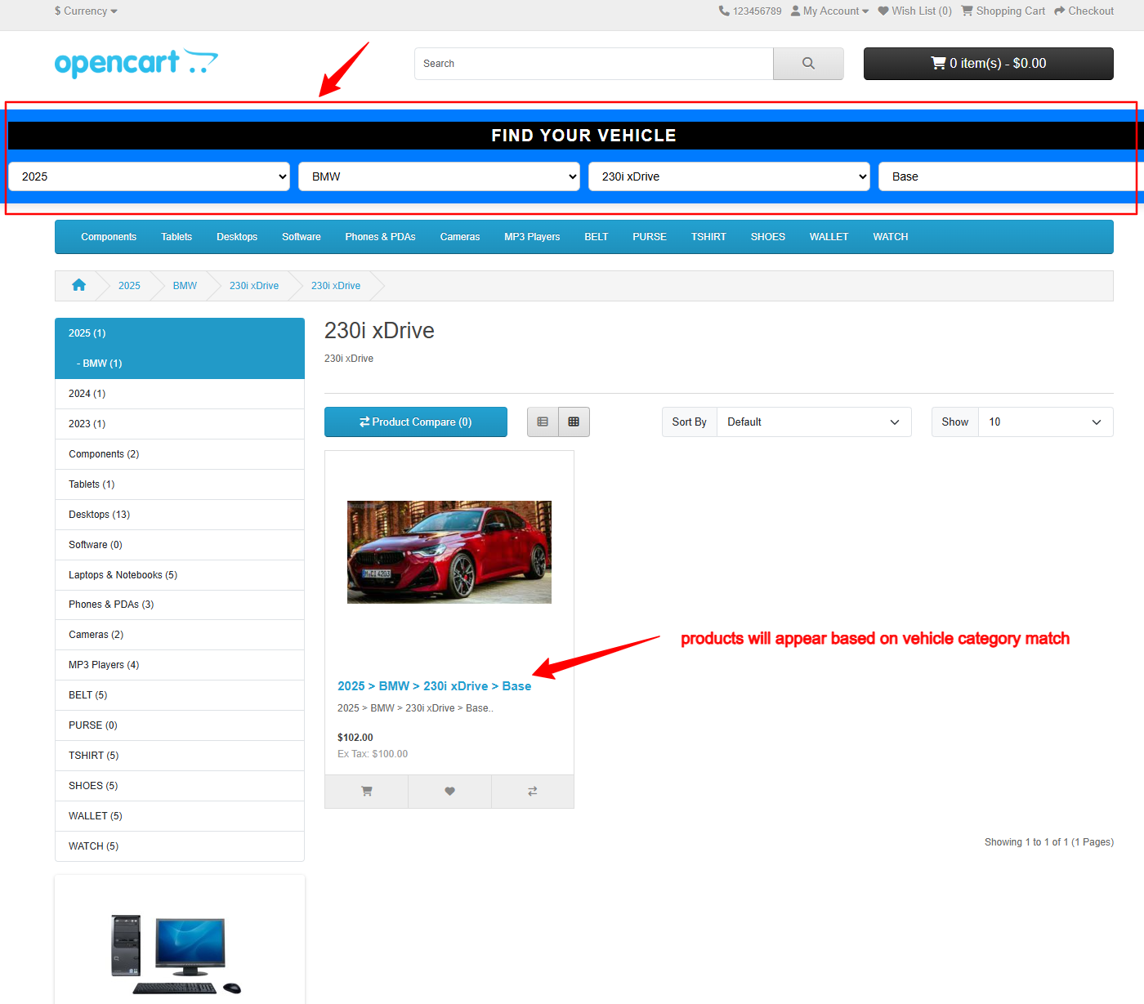Click the home icon in breadcrumb

point(78,285)
